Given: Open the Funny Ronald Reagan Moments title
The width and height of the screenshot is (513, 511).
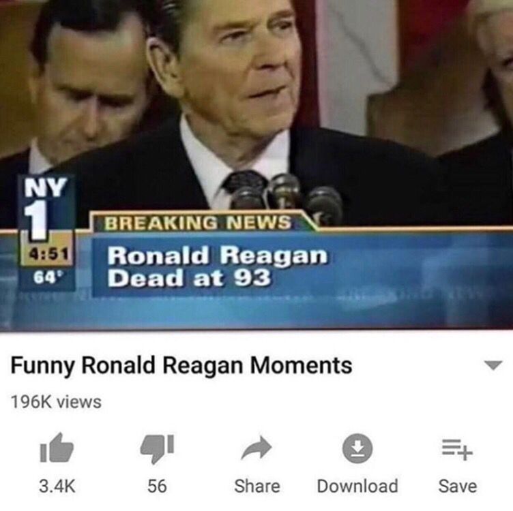Looking at the screenshot, I should point(181,365).
